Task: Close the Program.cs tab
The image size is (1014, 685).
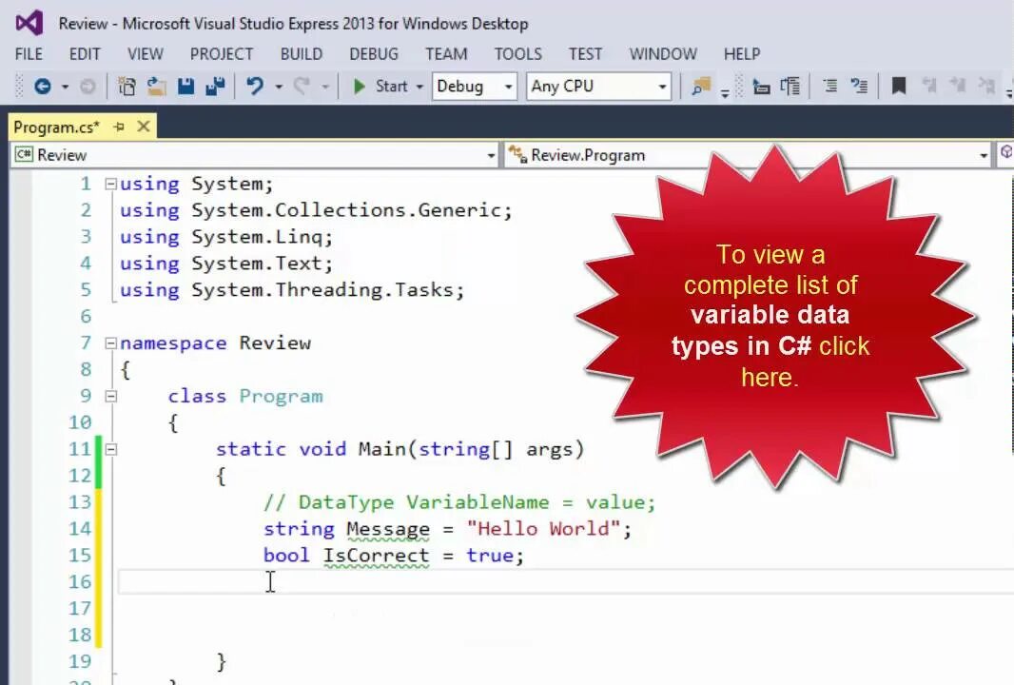Action: point(144,127)
